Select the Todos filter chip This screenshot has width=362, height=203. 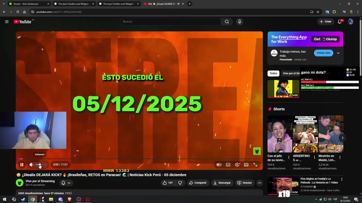(273, 73)
